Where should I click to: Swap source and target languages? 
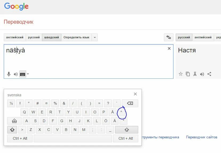(x=169, y=37)
